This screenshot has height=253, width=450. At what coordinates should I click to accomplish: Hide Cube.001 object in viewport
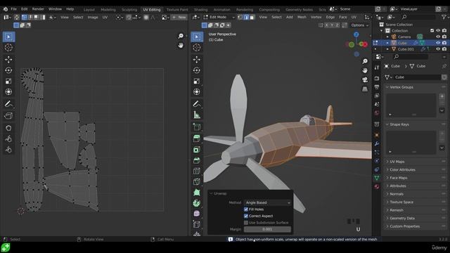(438, 49)
